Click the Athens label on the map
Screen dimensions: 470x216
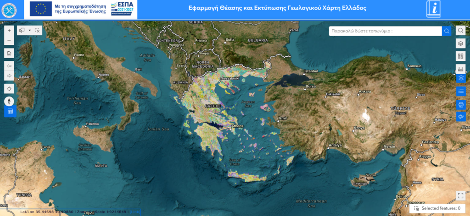(238, 126)
